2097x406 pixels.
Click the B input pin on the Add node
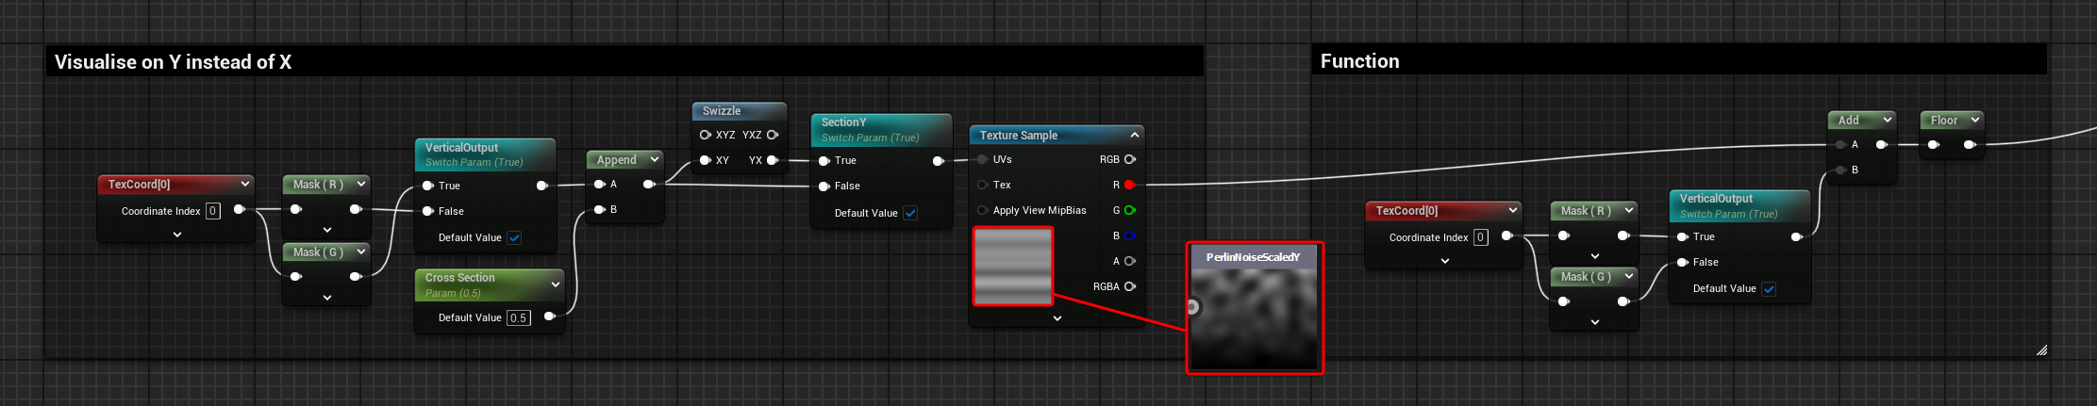[1840, 170]
